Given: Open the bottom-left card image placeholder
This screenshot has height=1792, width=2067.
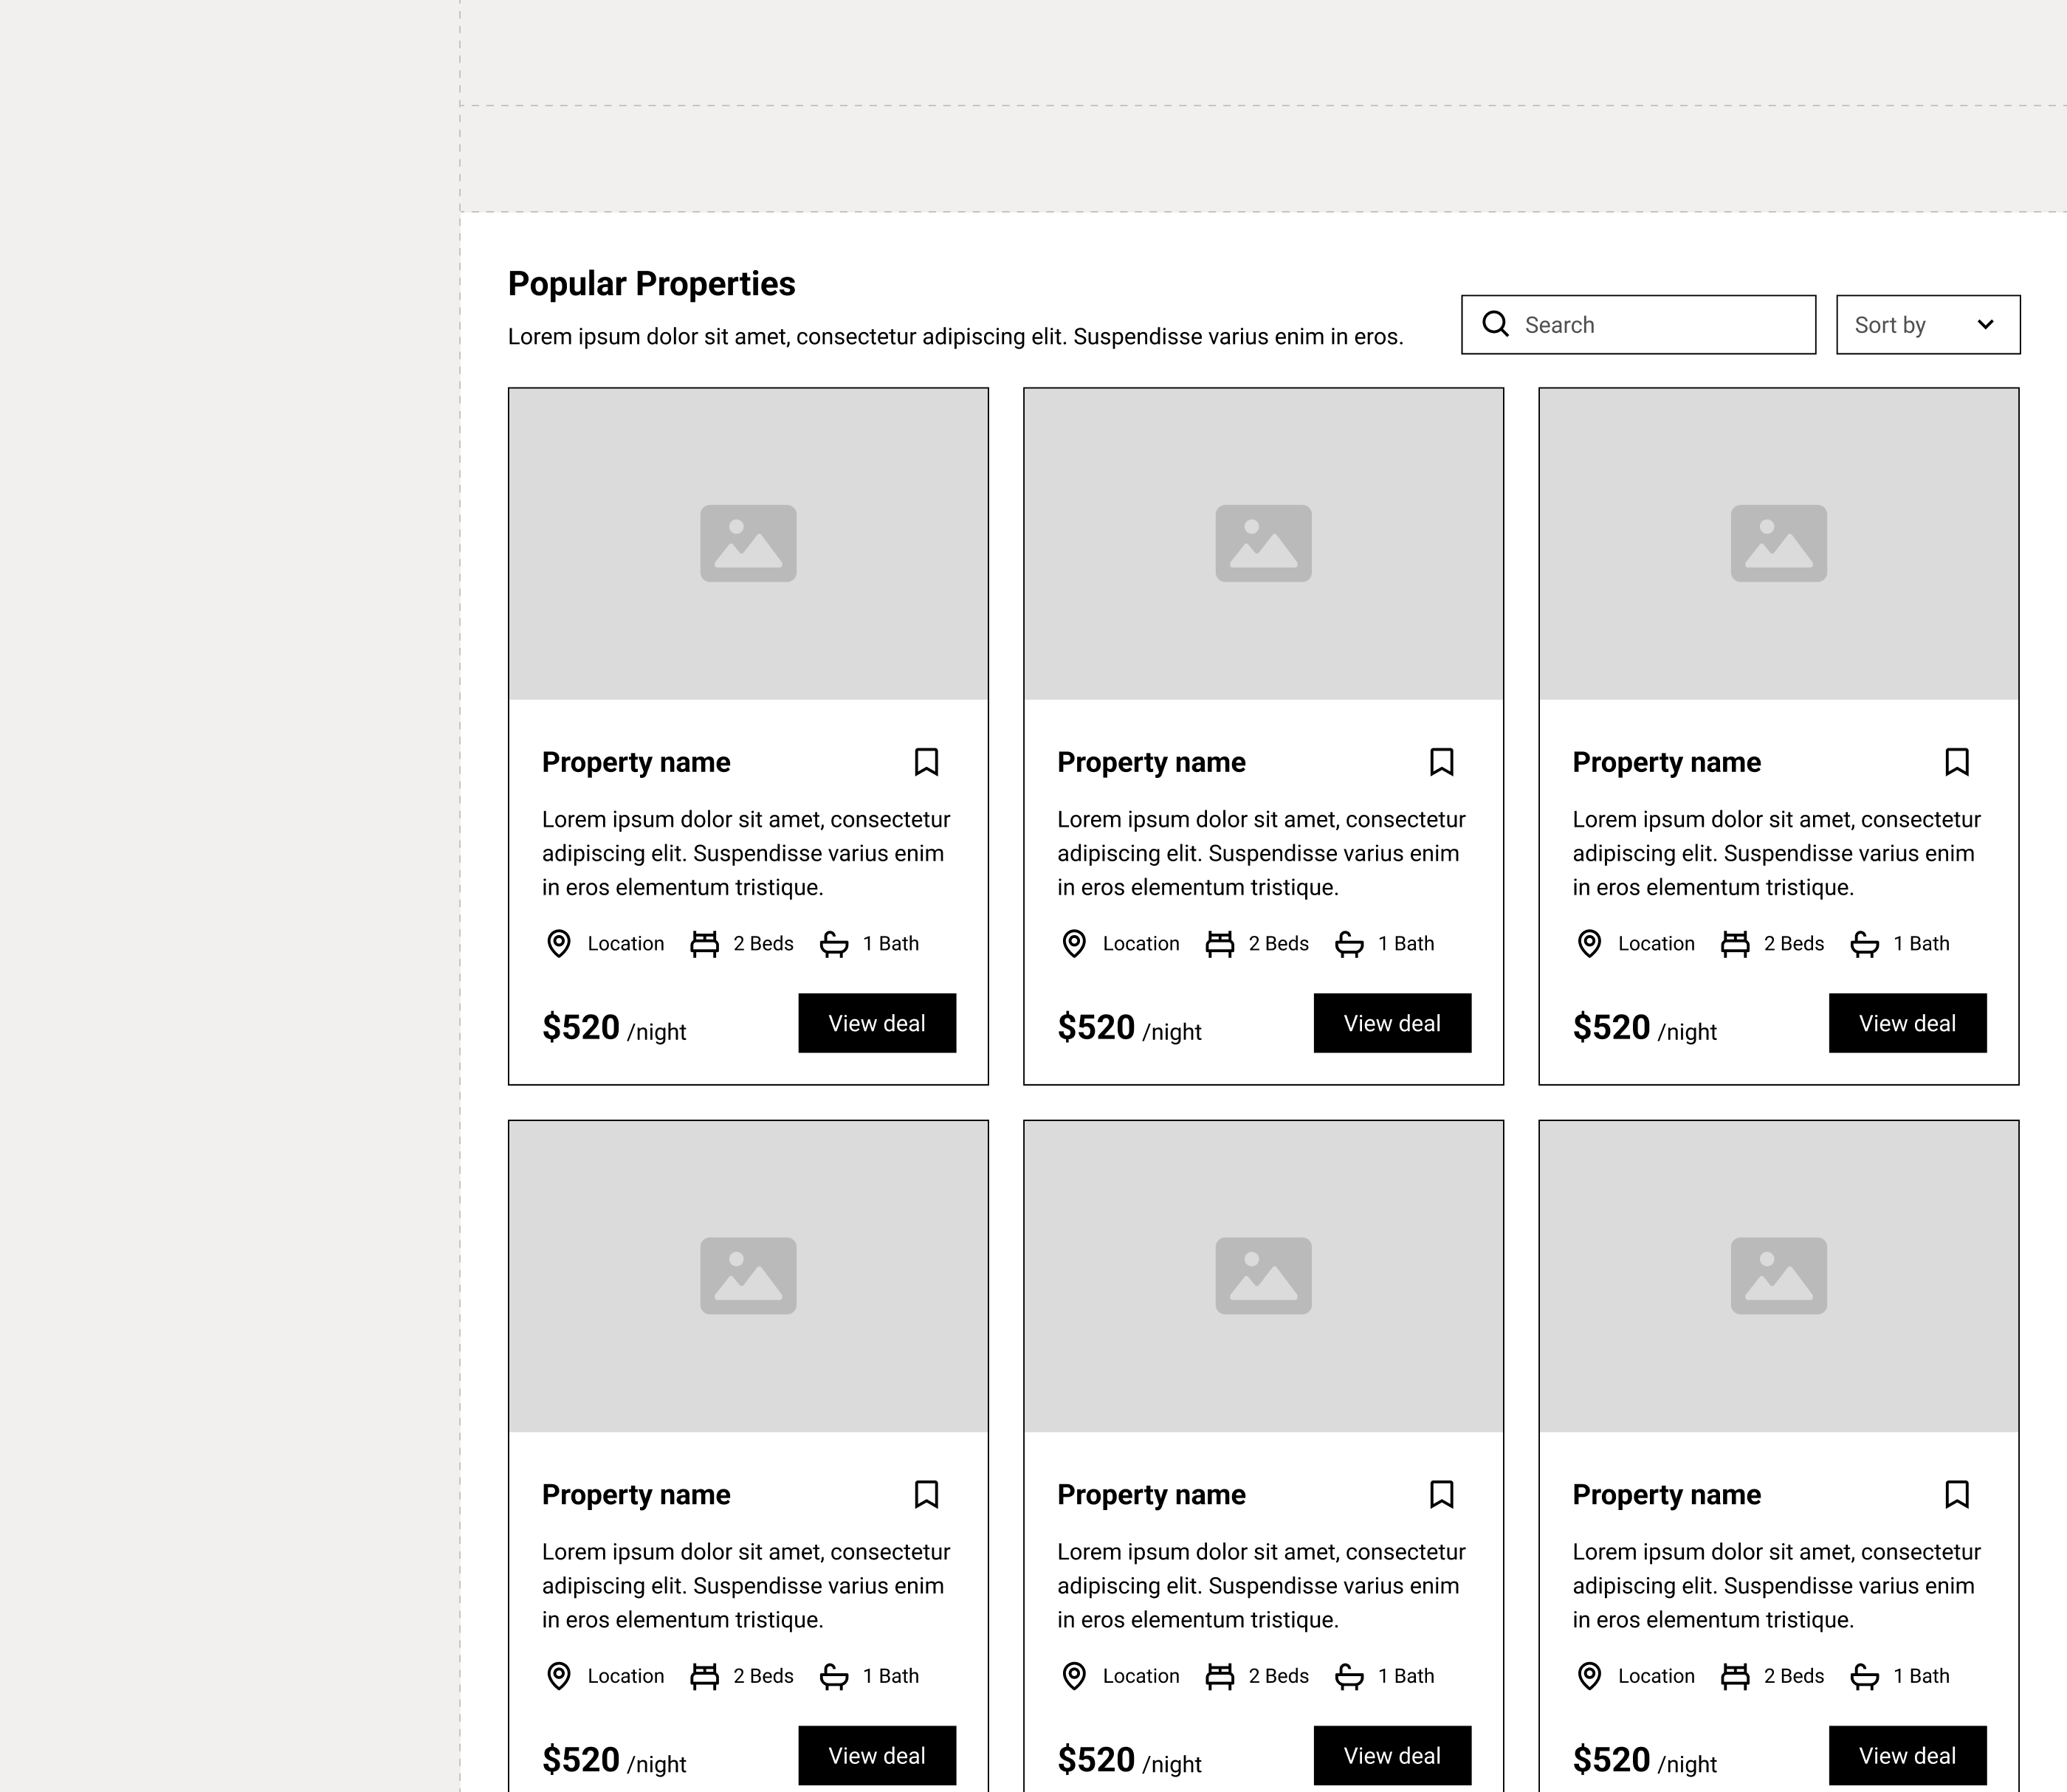Looking at the screenshot, I should [x=748, y=1276].
